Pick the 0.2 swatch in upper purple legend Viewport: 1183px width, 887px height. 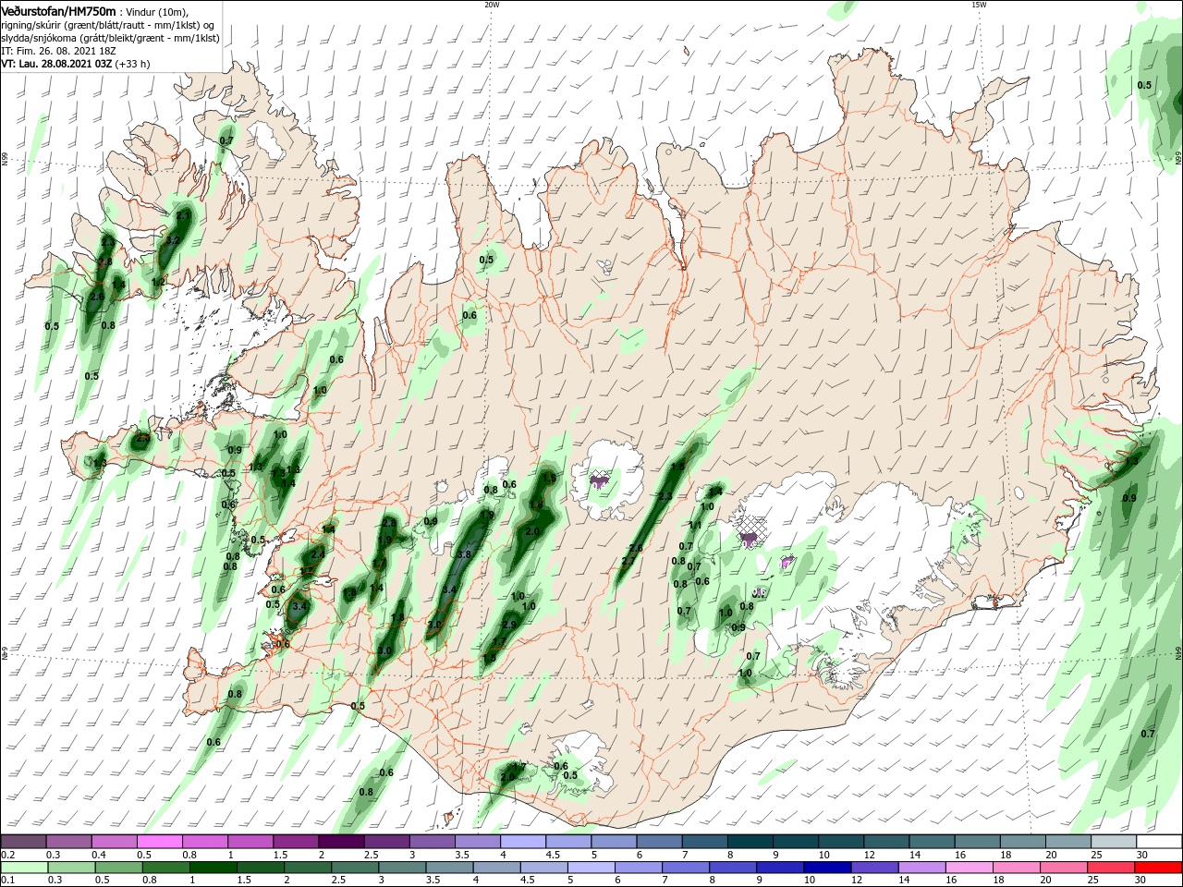pos(23,842)
